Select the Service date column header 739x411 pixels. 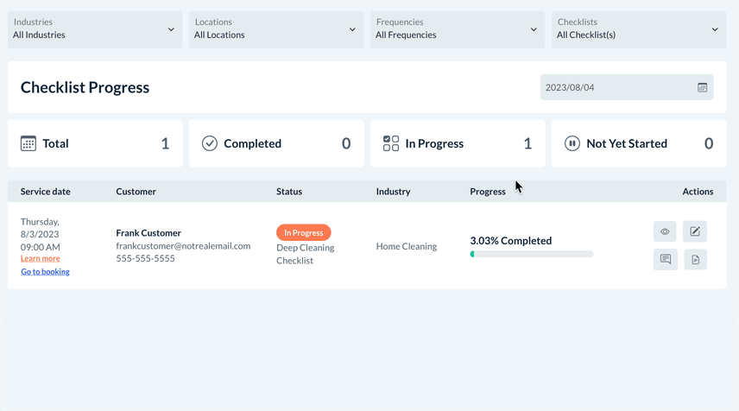[x=46, y=192]
